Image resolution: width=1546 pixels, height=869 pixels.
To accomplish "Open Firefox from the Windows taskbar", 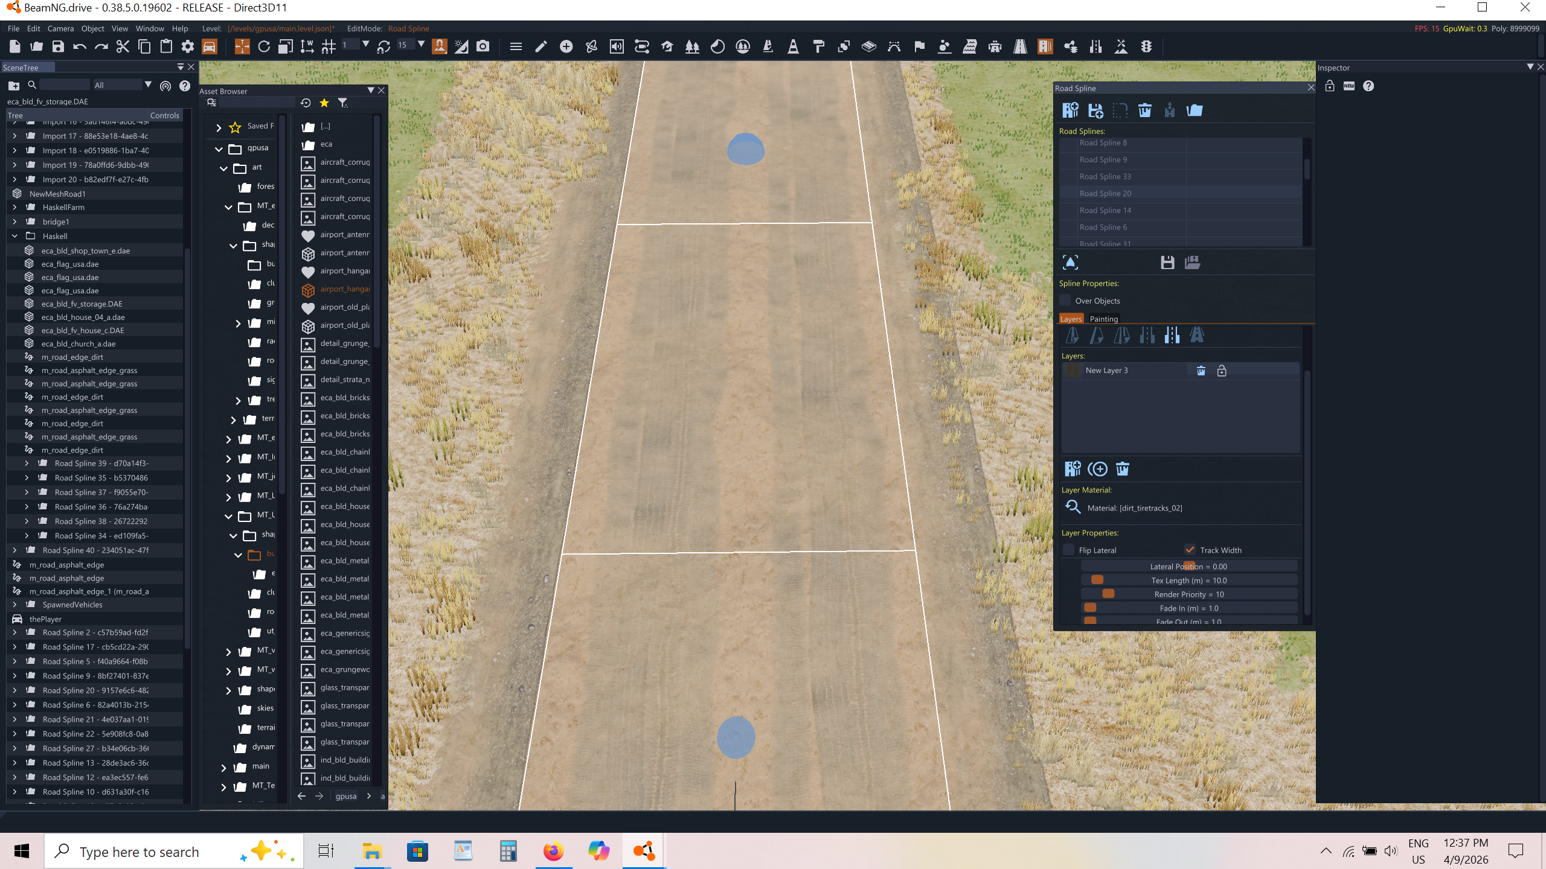I will pyautogui.click(x=553, y=851).
